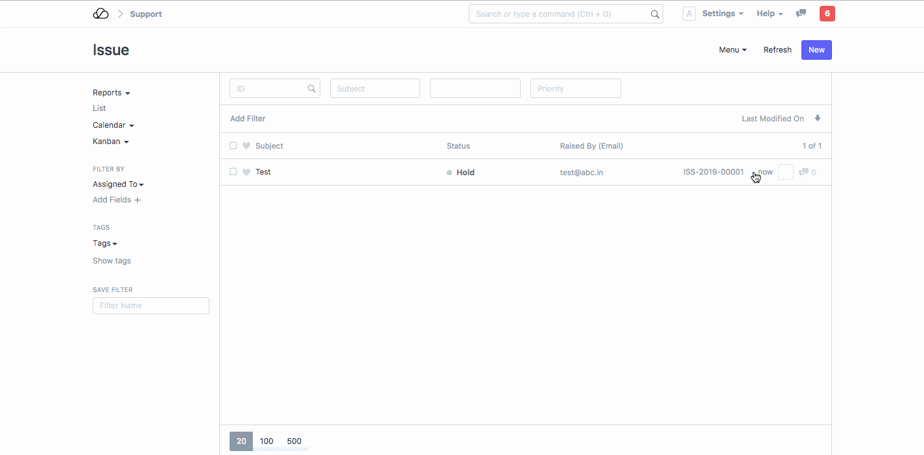Viewport: 924px width, 455px height.
Task: Click comment count icon on Test row
Action: 803,172
